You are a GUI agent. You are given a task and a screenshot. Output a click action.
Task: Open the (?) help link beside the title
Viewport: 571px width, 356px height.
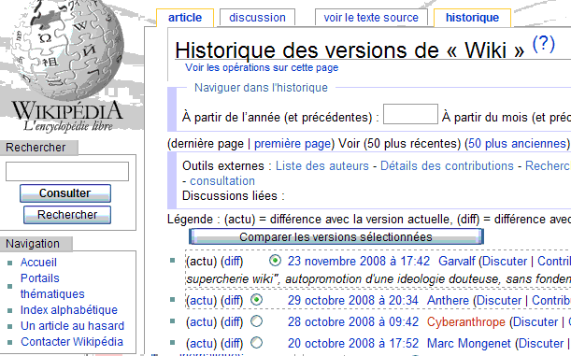click(x=544, y=44)
